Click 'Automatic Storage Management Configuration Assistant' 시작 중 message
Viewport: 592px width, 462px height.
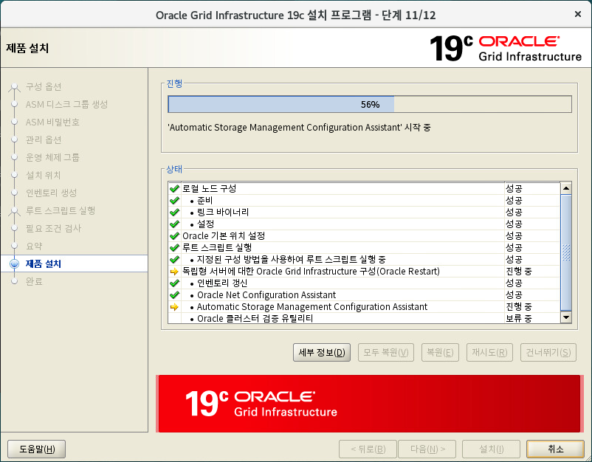[x=299, y=128]
